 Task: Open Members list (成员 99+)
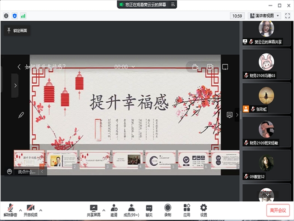pyautogui.click(x=131, y=210)
